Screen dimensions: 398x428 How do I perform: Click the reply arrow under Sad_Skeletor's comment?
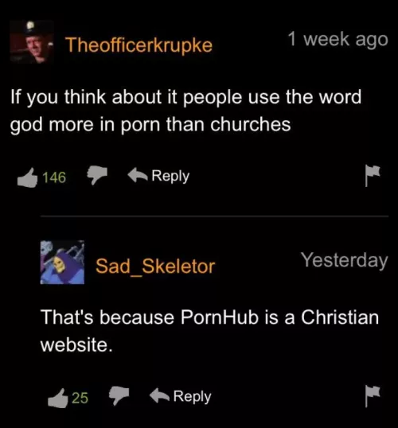[x=160, y=395]
